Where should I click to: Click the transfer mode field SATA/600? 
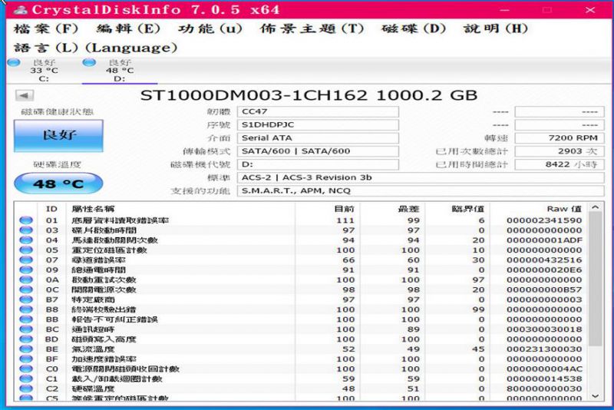[x=318, y=151]
